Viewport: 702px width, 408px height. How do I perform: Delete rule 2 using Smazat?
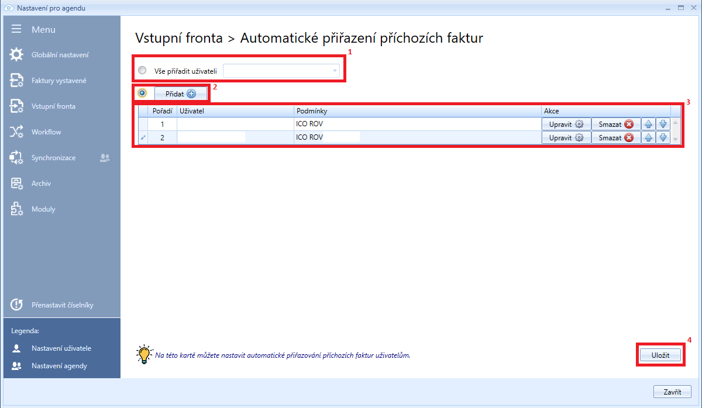tap(615, 137)
